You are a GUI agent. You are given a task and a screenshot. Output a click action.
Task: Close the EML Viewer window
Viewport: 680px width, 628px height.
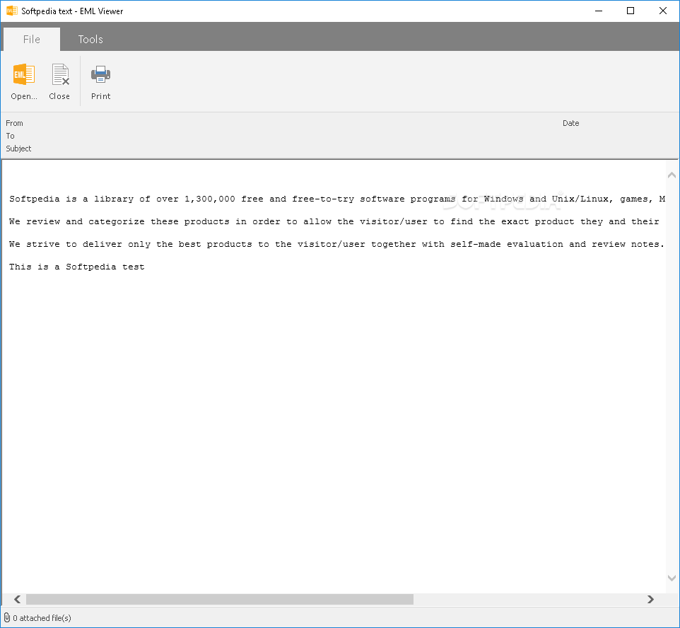click(x=662, y=11)
